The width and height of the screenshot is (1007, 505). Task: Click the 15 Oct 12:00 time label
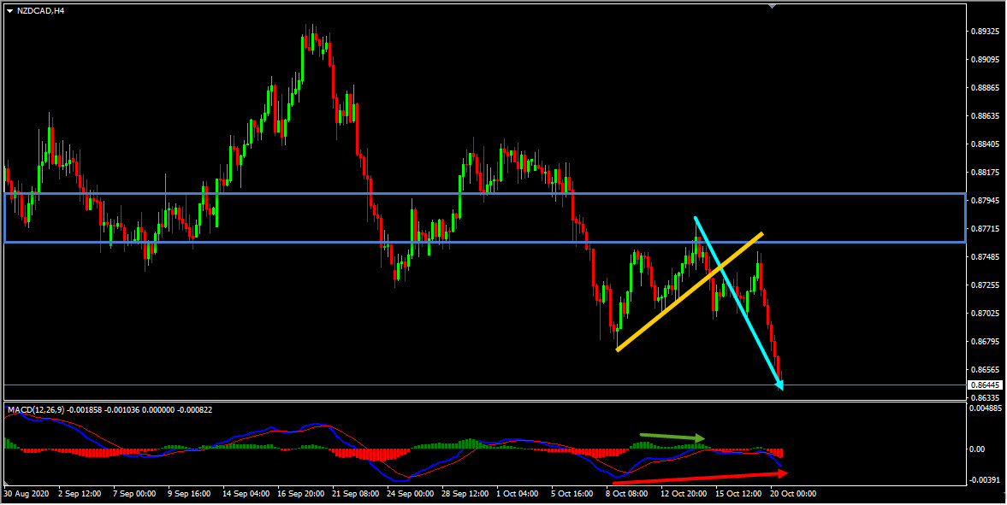[x=739, y=495]
